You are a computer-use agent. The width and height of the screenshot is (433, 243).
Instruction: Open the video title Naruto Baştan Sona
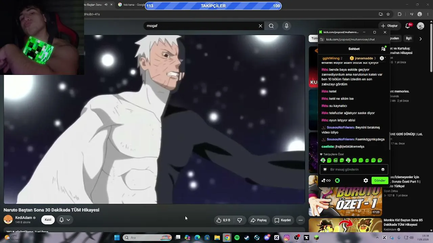click(x=51, y=210)
